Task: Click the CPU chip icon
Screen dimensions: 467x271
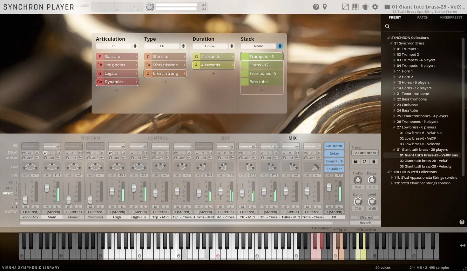Action: point(365,7)
